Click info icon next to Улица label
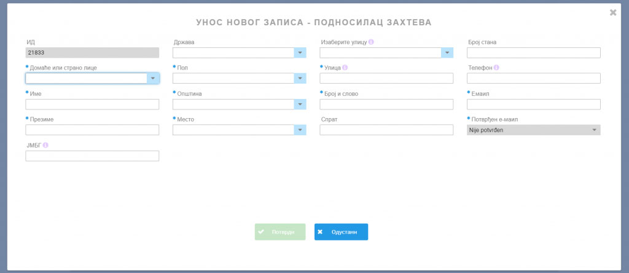 pyautogui.click(x=345, y=68)
